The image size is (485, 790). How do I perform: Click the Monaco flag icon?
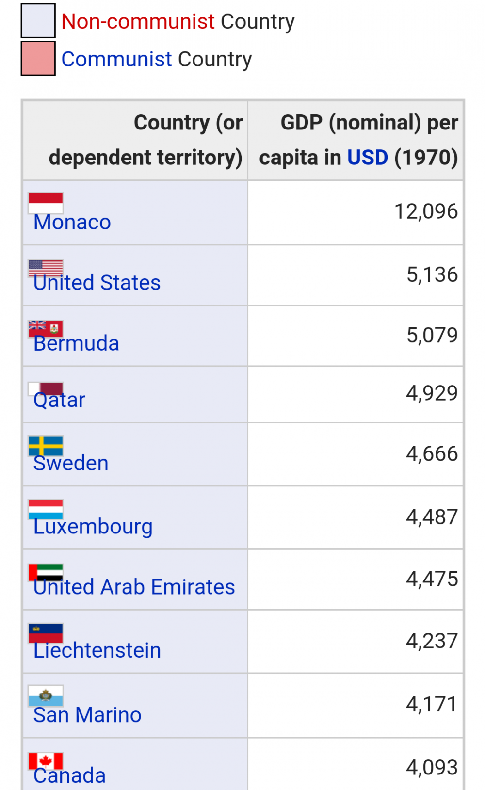[x=46, y=203]
